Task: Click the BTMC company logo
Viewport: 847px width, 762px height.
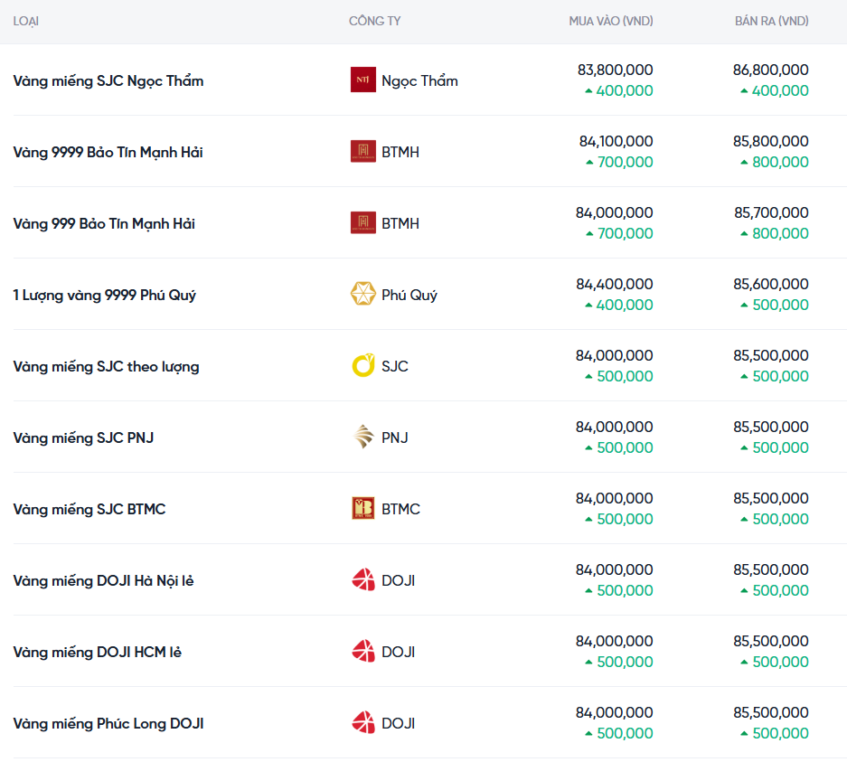Action: coord(362,509)
